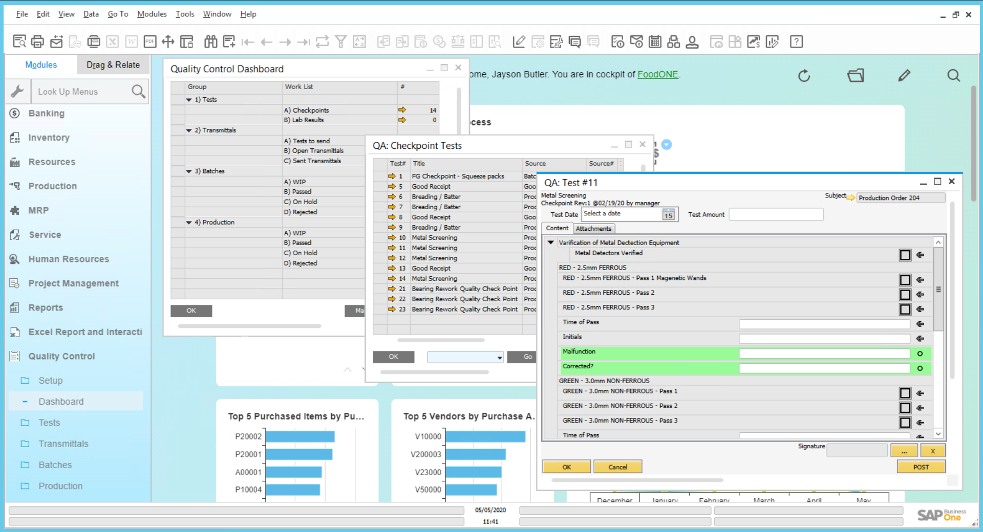983x532 pixels.
Task: Open Lab Results via orange arrow
Action: point(402,120)
